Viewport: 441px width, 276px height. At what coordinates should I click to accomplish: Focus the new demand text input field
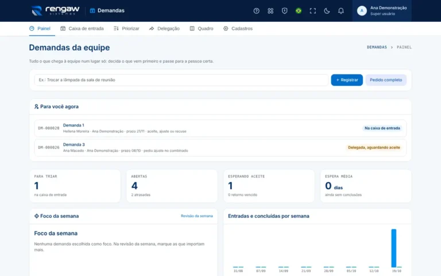click(181, 80)
